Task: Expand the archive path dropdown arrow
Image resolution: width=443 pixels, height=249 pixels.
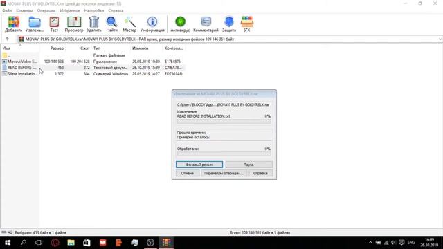Action: click(440, 39)
